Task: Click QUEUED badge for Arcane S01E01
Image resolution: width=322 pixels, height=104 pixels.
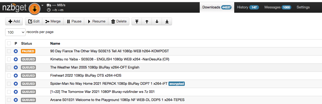Action: pos(28,100)
